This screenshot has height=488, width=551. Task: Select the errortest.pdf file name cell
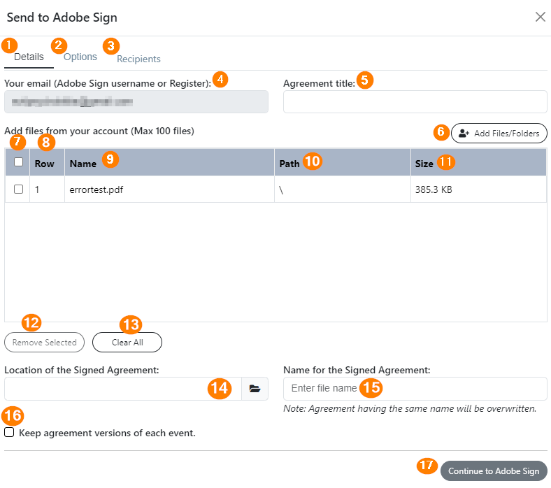(x=96, y=189)
